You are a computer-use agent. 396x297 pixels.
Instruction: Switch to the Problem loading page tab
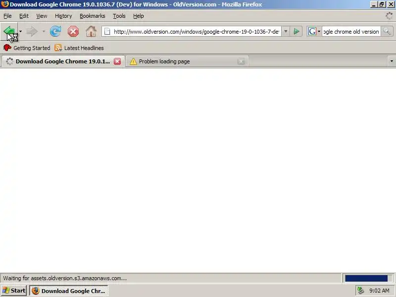click(x=187, y=61)
